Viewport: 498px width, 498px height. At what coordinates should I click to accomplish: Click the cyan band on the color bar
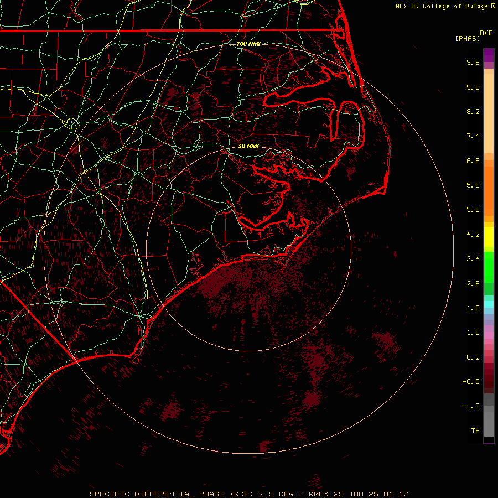click(489, 304)
